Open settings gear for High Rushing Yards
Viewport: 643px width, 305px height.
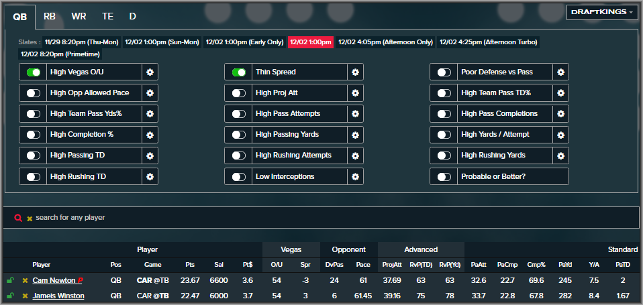click(x=561, y=156)
